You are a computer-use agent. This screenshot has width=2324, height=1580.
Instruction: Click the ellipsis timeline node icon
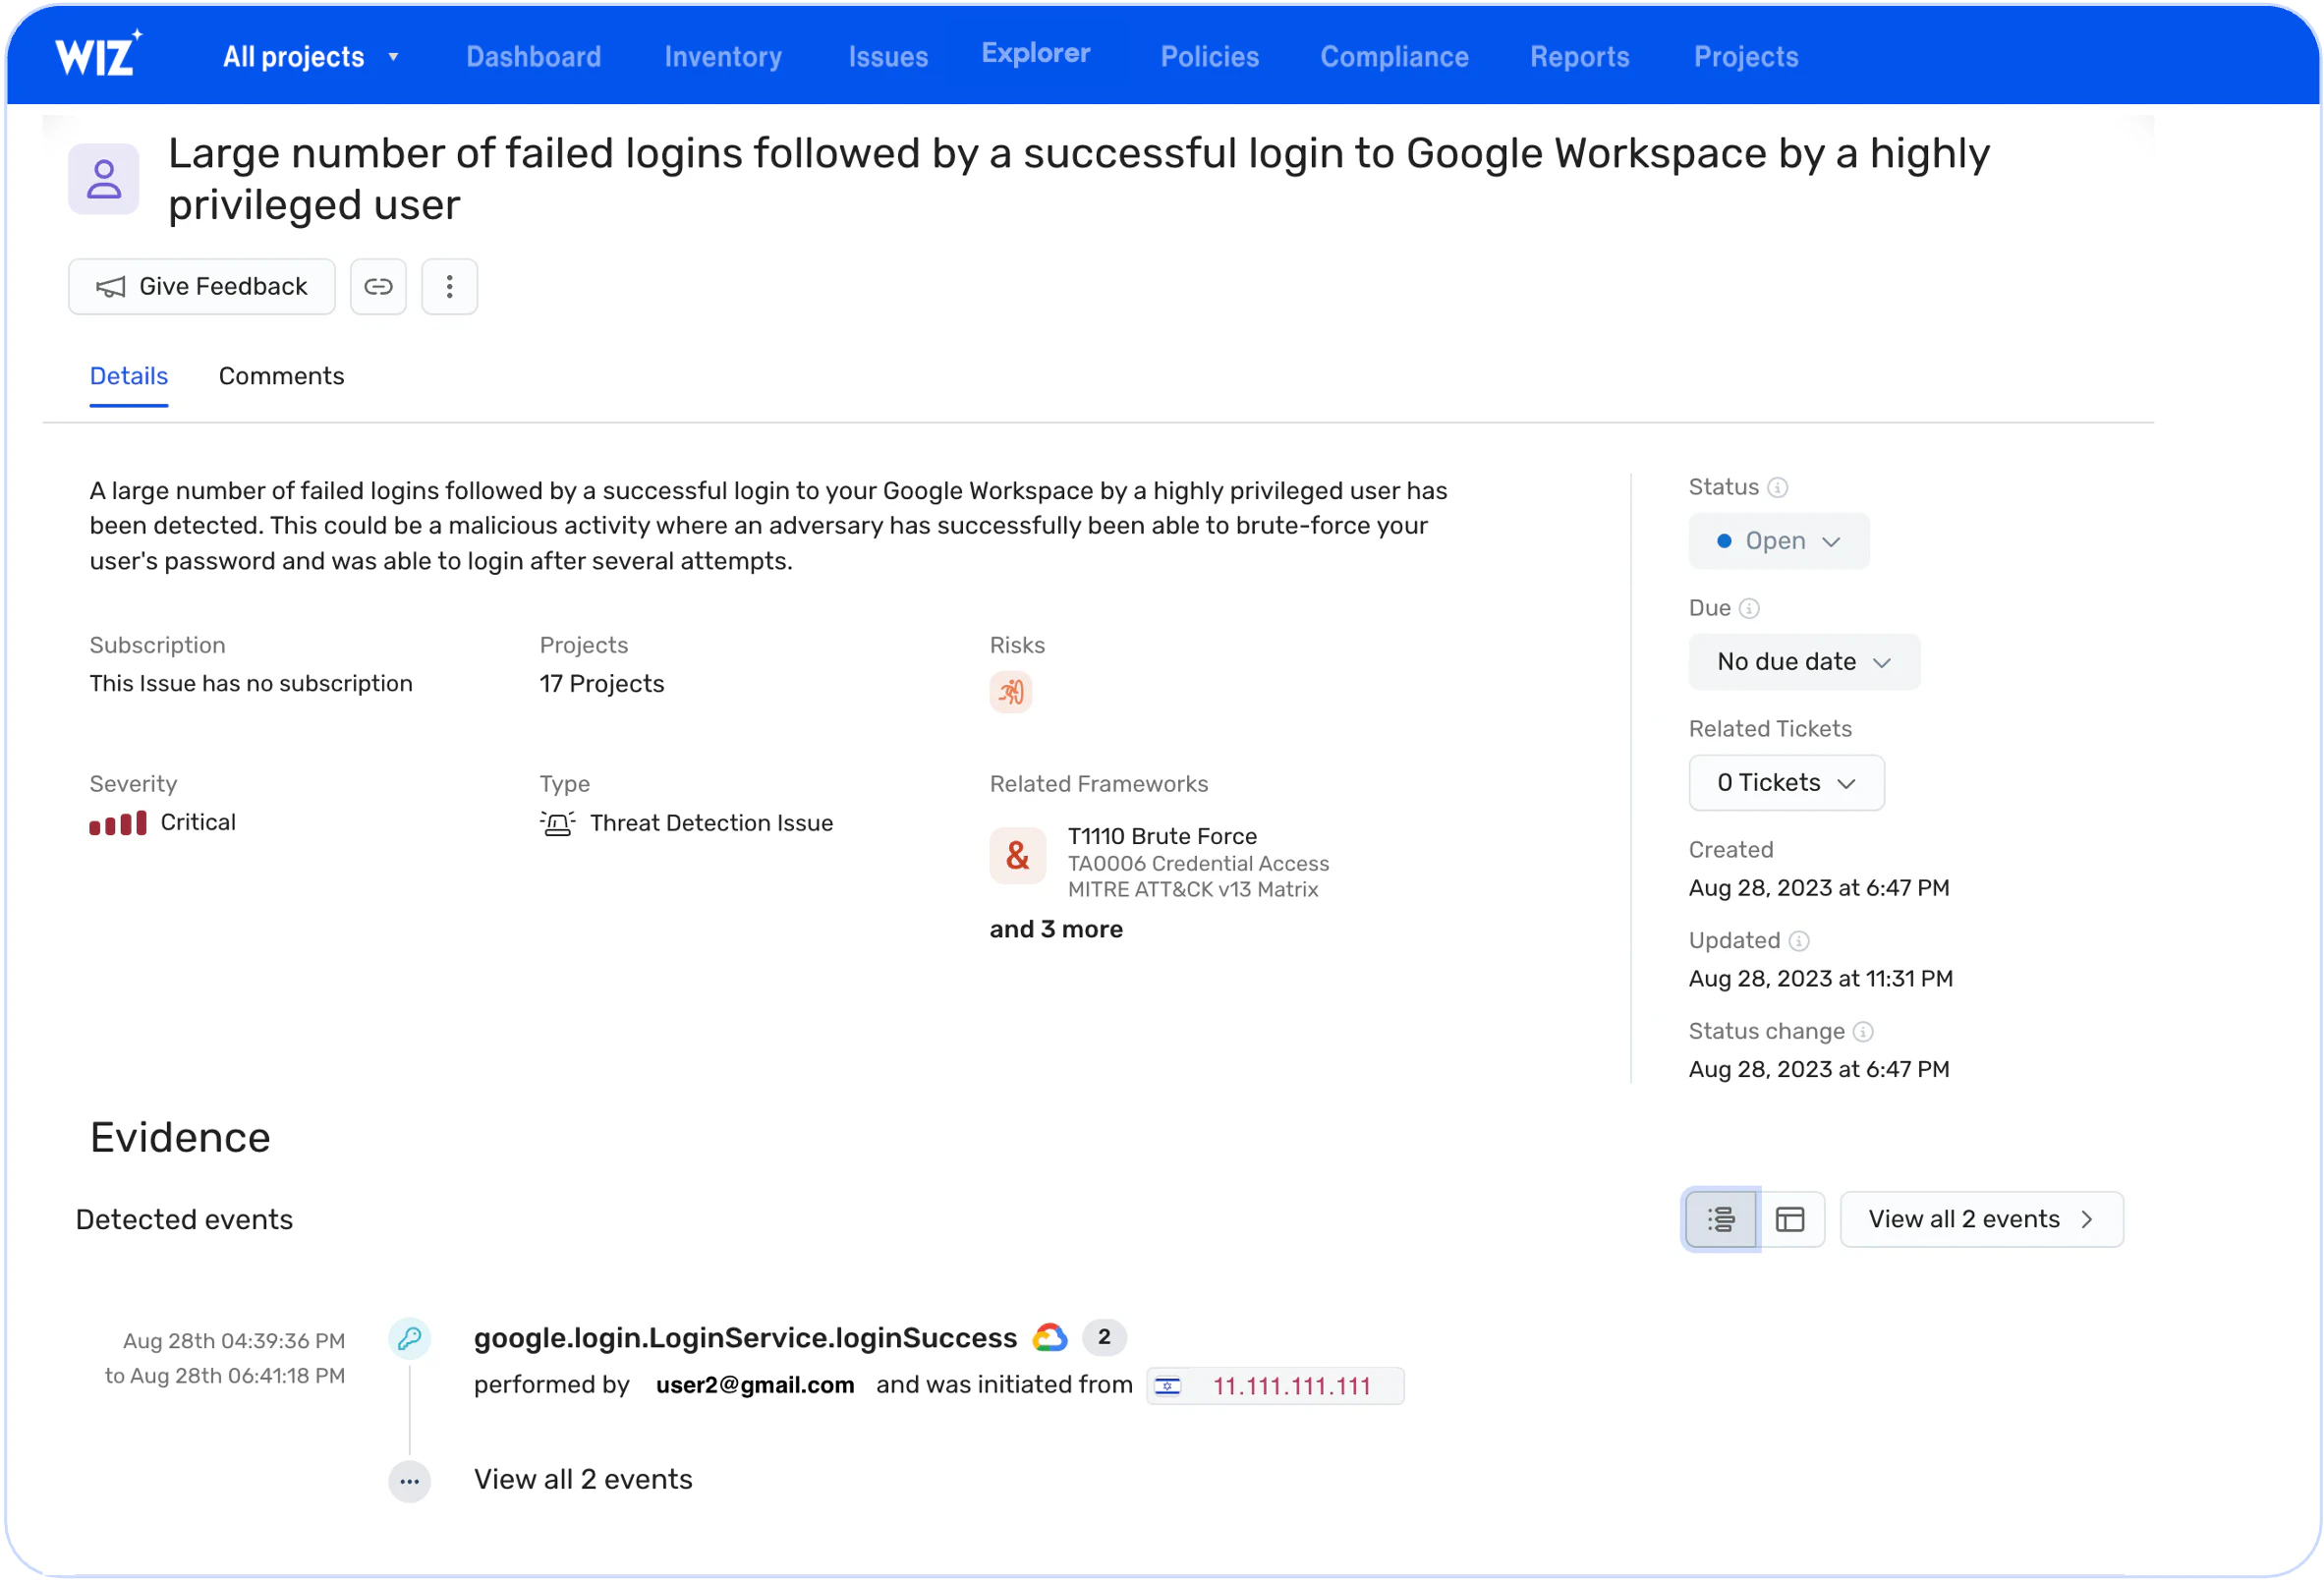[x=409, y=1482]
